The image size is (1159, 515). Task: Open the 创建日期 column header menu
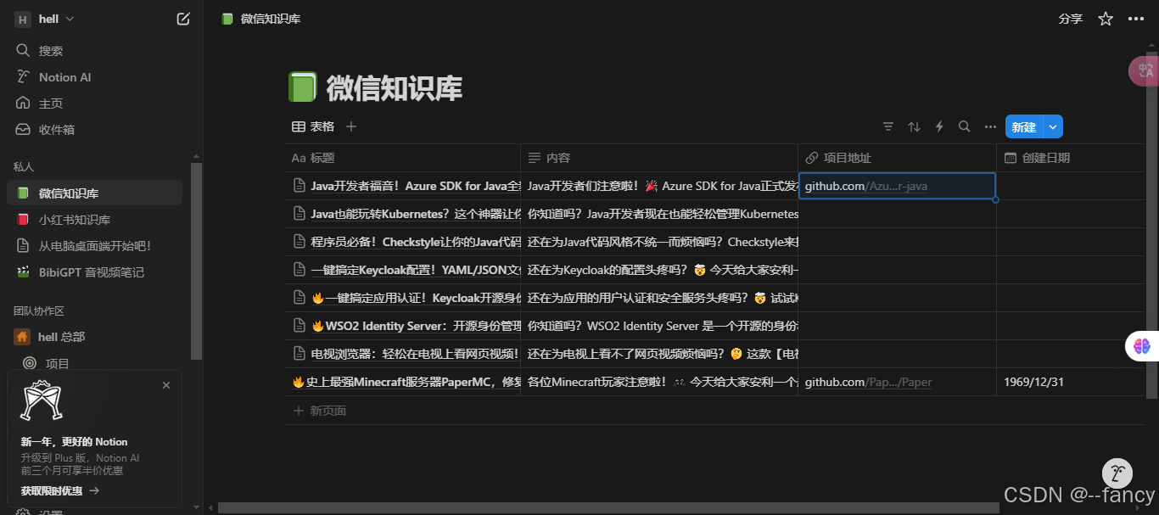1071,158
